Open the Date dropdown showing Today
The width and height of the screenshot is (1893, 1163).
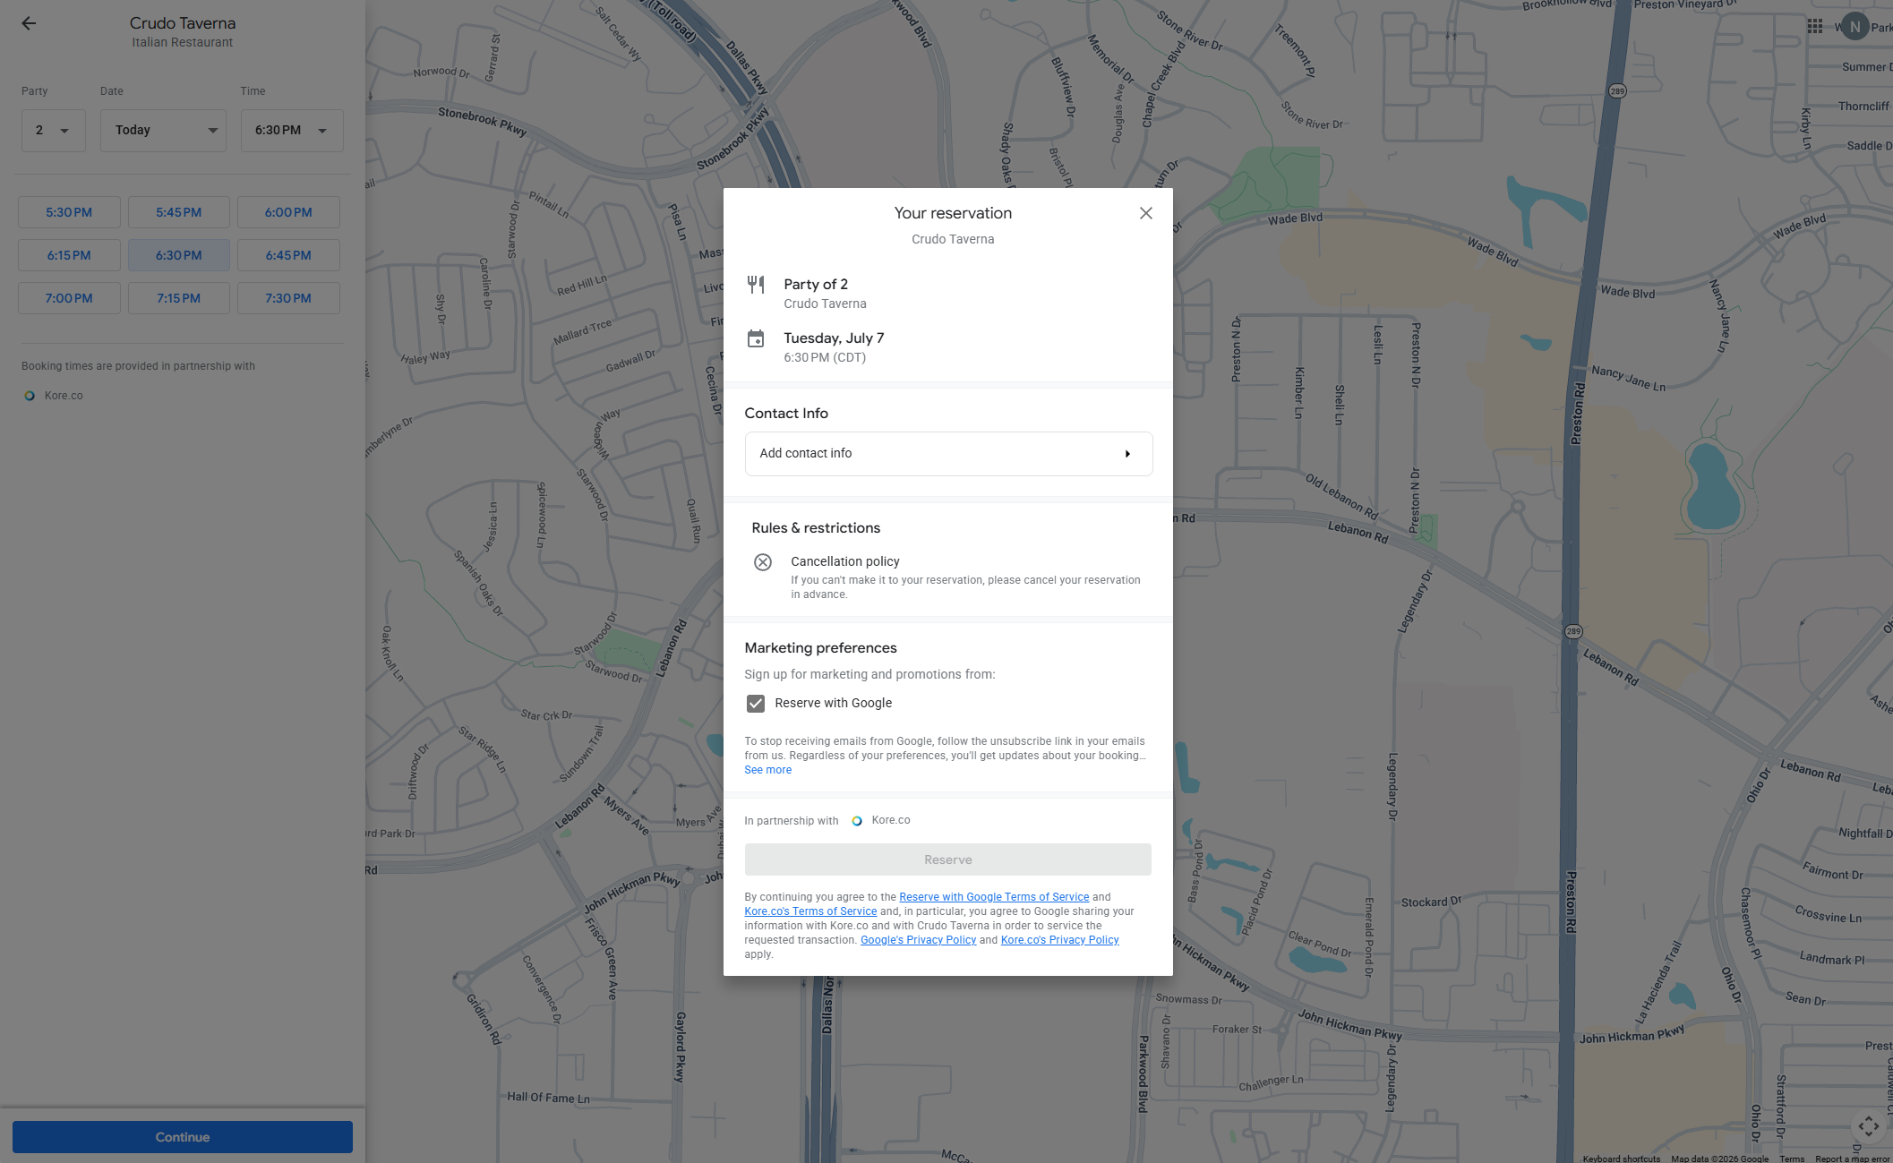163,131
